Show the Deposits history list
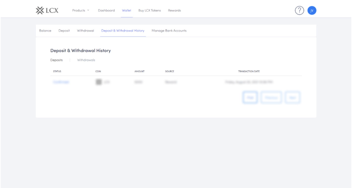Screen dimensions: 352x188 [57, 60]
